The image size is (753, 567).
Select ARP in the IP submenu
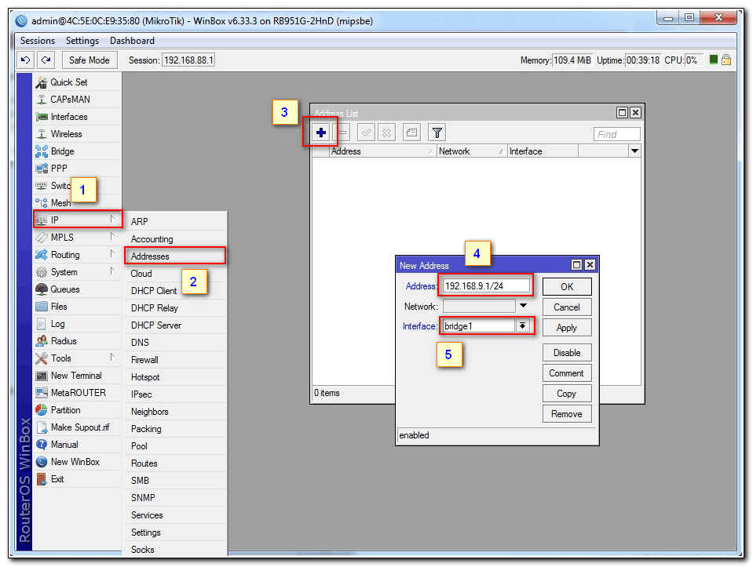tap(175, 222)
